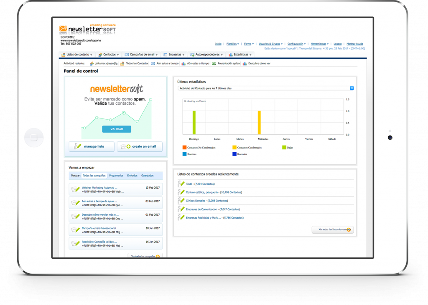Screen dimensions: 428x305
Task: Expand the Usuarios & Grupos menu
Action: [x=270, y=44]
